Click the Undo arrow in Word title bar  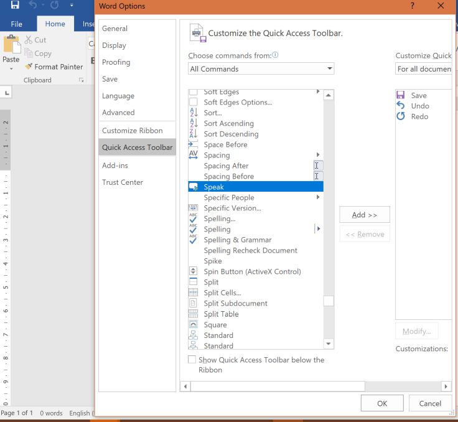tap(32, 5)
